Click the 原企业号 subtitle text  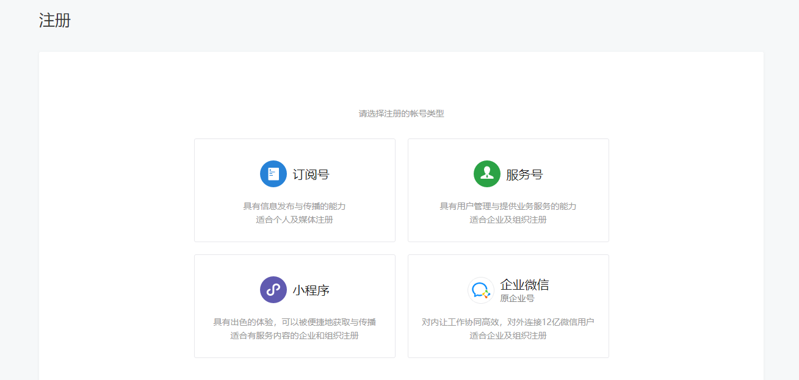517,298
